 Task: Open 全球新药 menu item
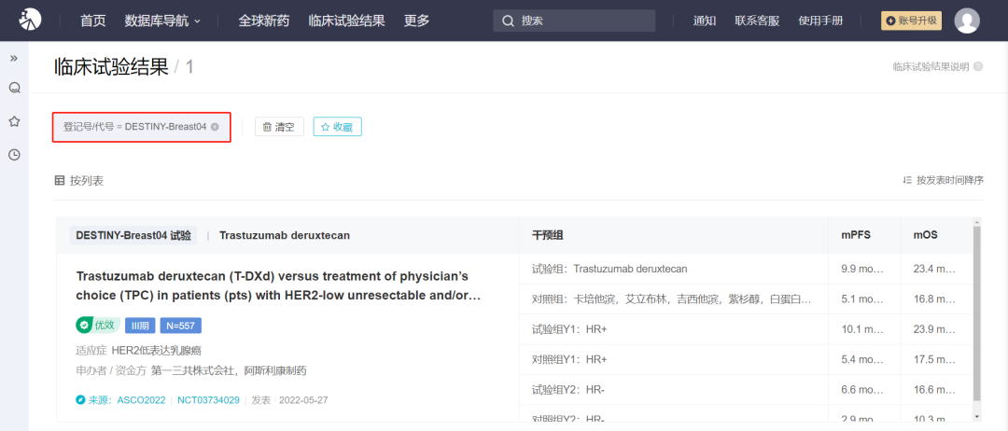(x=263, y=21)
